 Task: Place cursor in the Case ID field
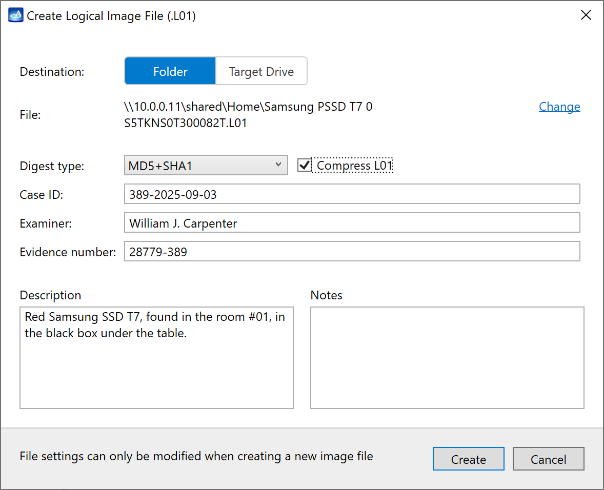click(x=352, y=194)
